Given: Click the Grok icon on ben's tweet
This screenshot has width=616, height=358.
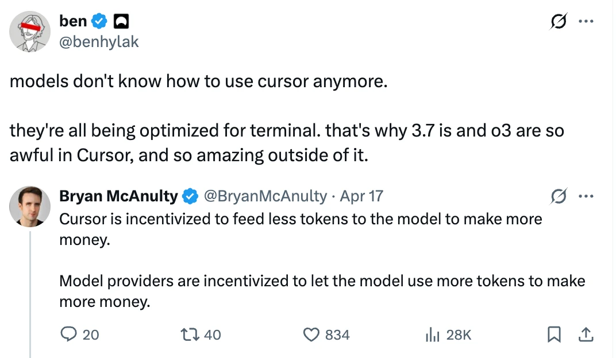Looking at the screenshot, I should click(559, 21).
